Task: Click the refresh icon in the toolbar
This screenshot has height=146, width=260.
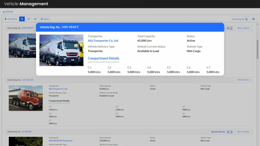Action: click(28, 19)
